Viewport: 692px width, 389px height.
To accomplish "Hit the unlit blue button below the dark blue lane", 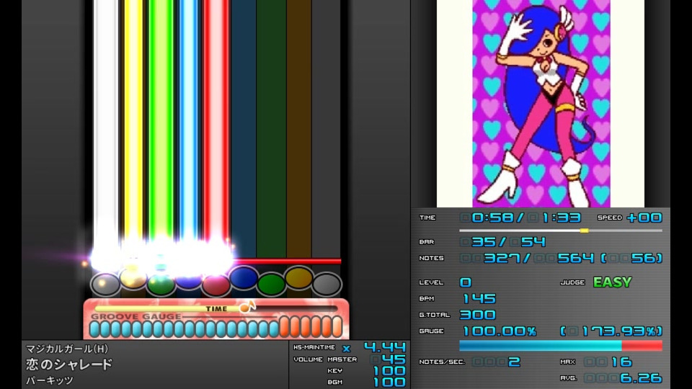I will point(244,278).
